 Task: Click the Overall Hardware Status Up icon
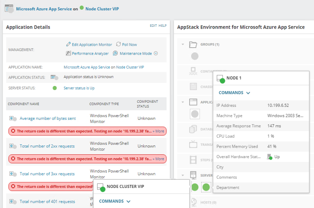(270, 157)
